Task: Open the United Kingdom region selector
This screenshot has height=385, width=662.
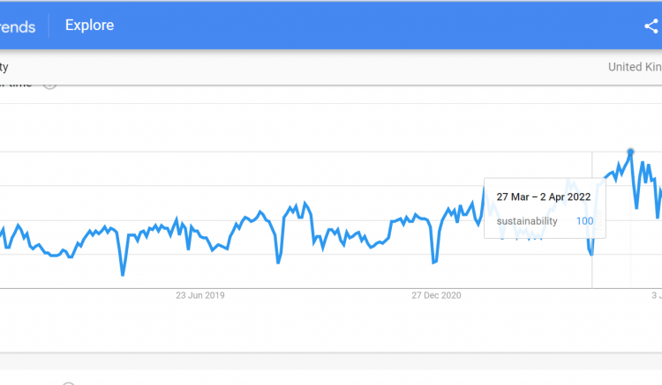Action: pyautogui.click(x=635, y=67)
